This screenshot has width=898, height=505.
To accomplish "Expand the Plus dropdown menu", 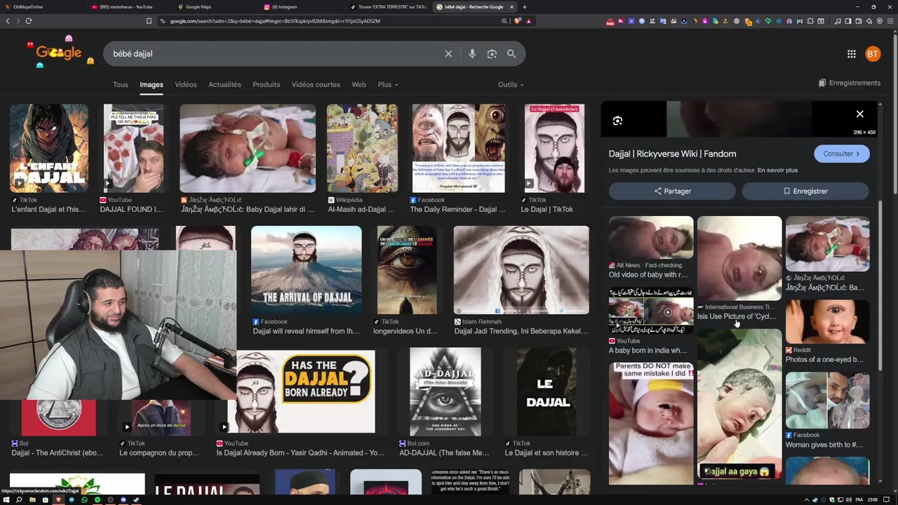I will coord(387,84).
